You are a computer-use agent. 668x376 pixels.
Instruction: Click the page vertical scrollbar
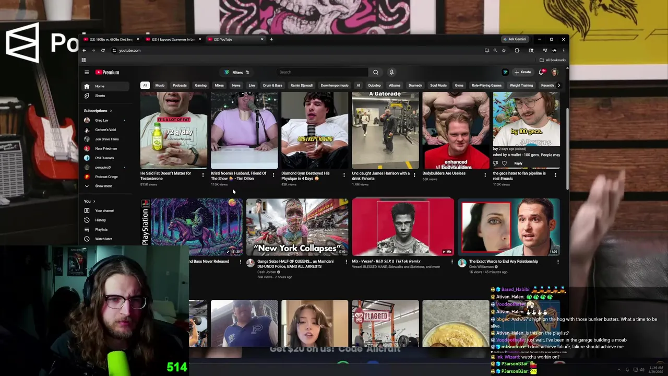point(567,149)
